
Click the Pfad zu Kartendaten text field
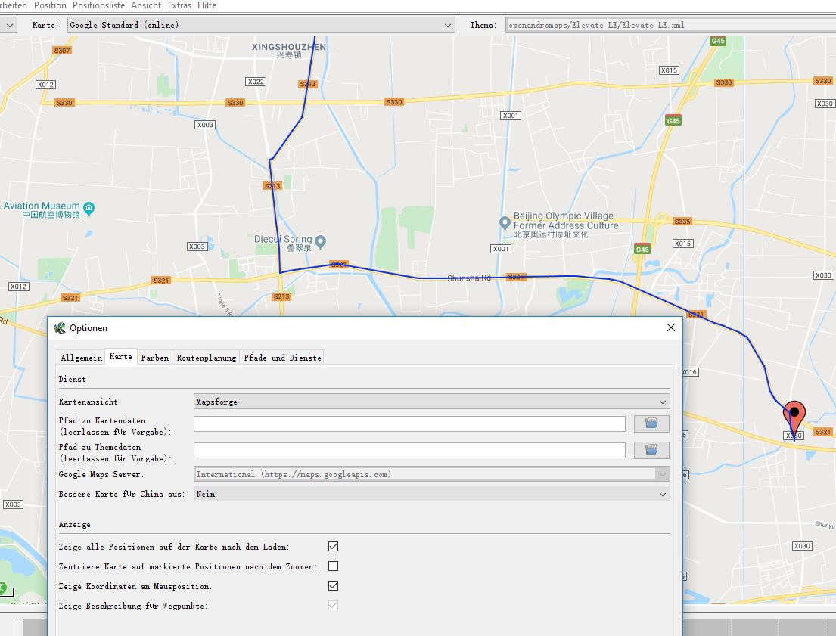point(409,423)
